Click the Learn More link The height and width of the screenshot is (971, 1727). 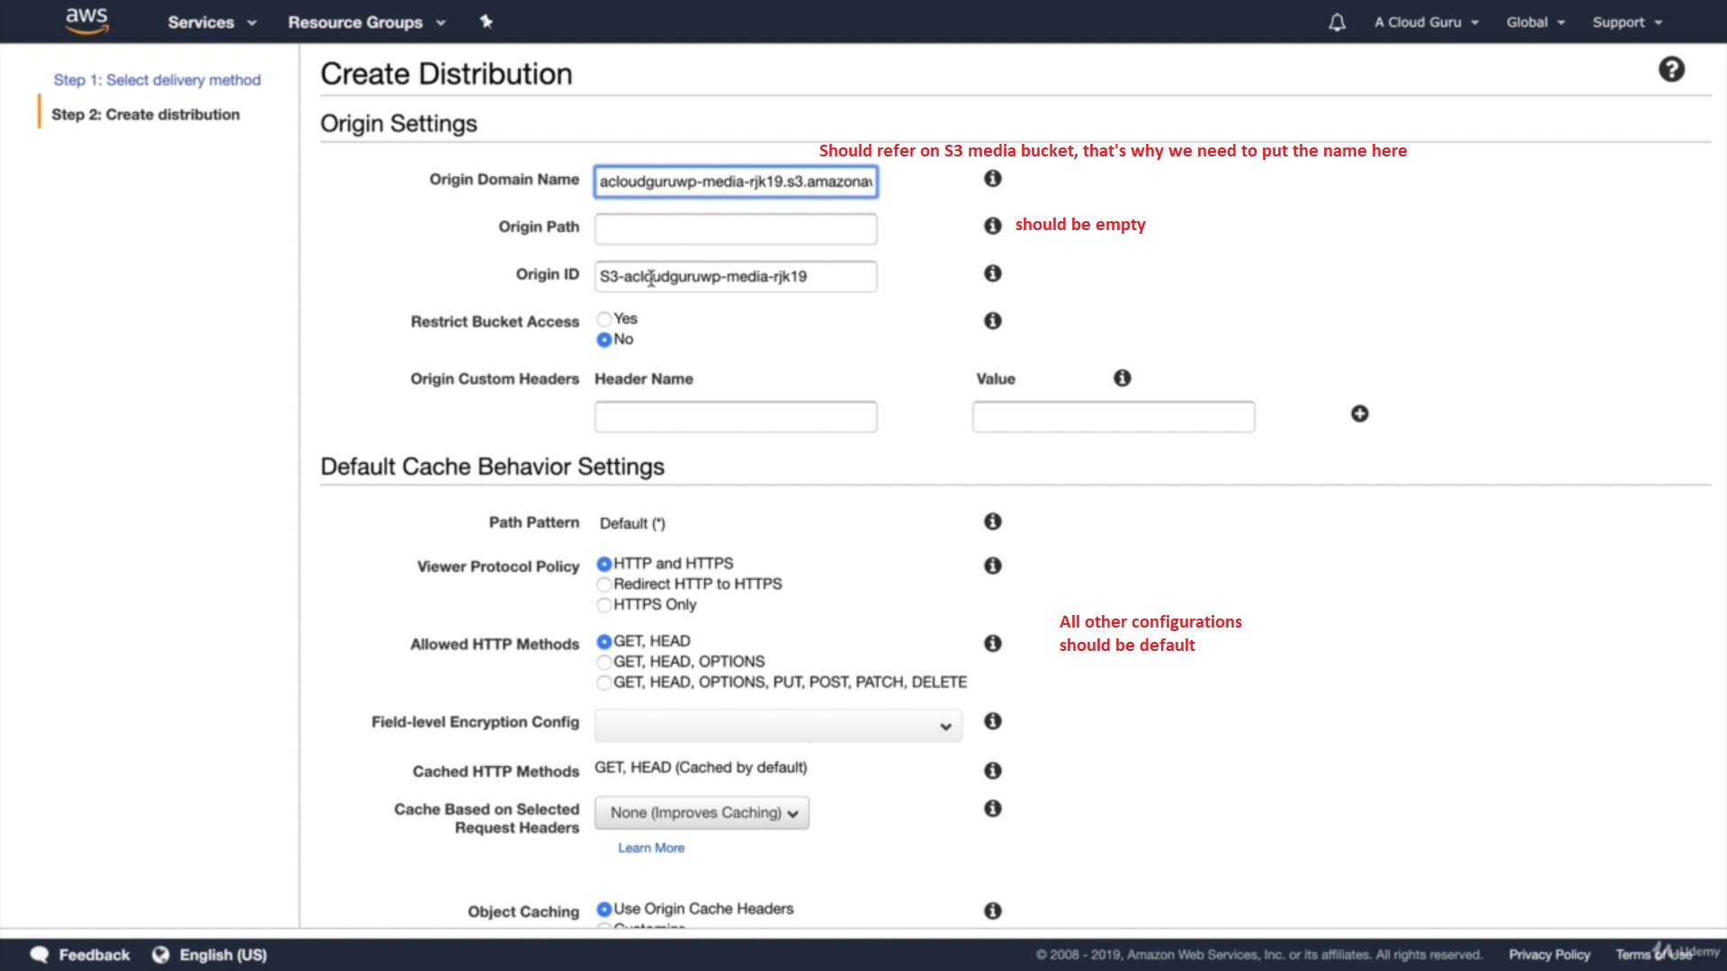point(650,848)
